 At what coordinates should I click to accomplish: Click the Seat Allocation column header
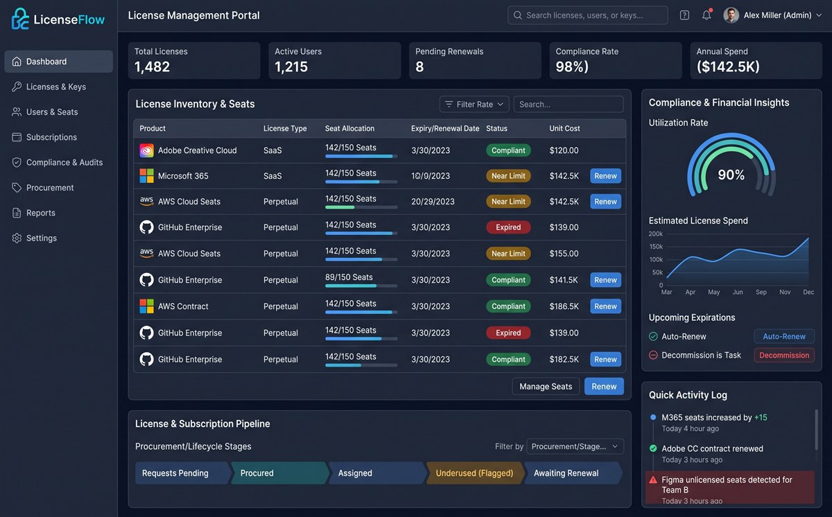click(349, 128)
